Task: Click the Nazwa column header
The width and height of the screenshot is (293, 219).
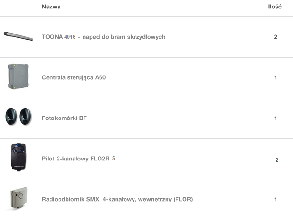Action: (x=51, y=7)
